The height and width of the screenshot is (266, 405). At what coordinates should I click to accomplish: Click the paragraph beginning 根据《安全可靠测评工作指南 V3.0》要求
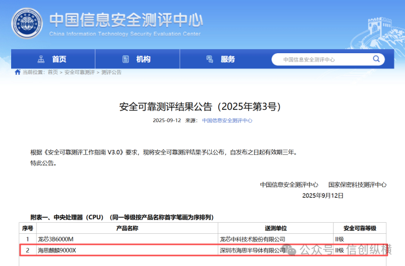tap(164, 153)
